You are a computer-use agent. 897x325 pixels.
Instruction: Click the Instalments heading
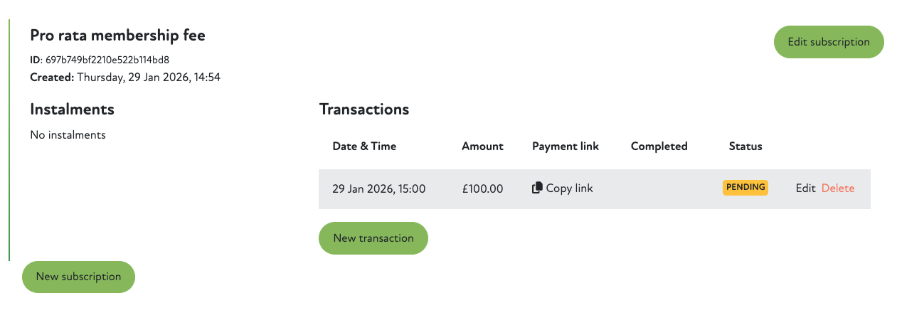(72, 110)
